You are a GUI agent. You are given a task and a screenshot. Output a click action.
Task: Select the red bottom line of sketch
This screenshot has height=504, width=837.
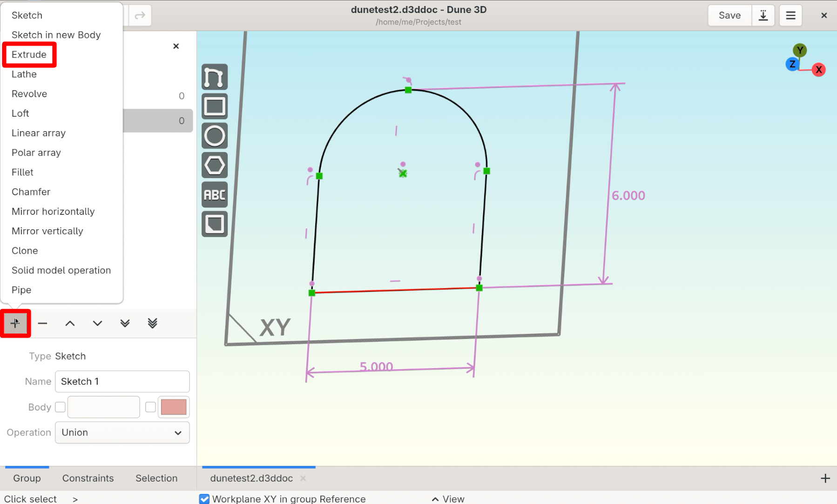point(396,291)
